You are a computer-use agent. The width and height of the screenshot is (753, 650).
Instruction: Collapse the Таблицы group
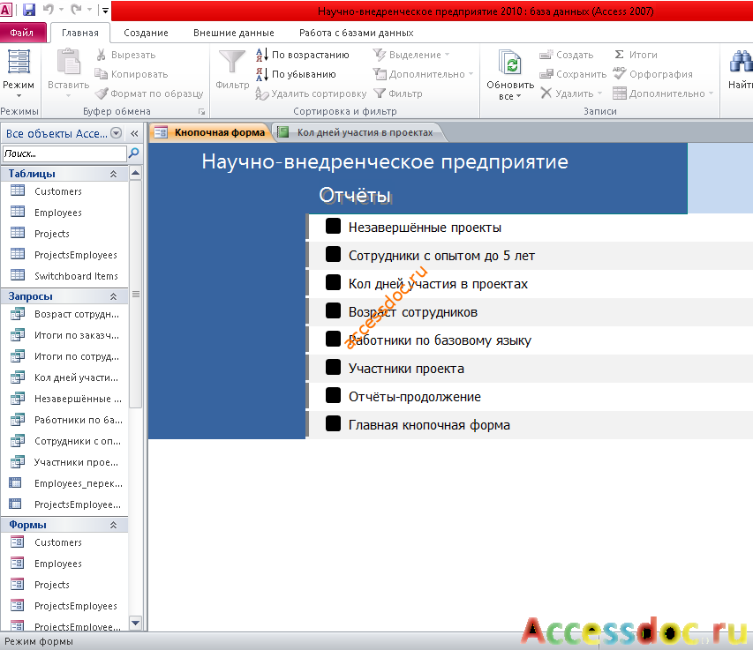click(113, 174)
